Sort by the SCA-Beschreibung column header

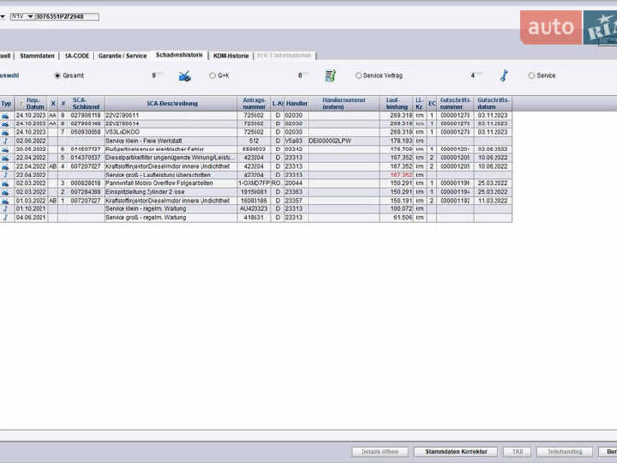(x=172, y=104)
